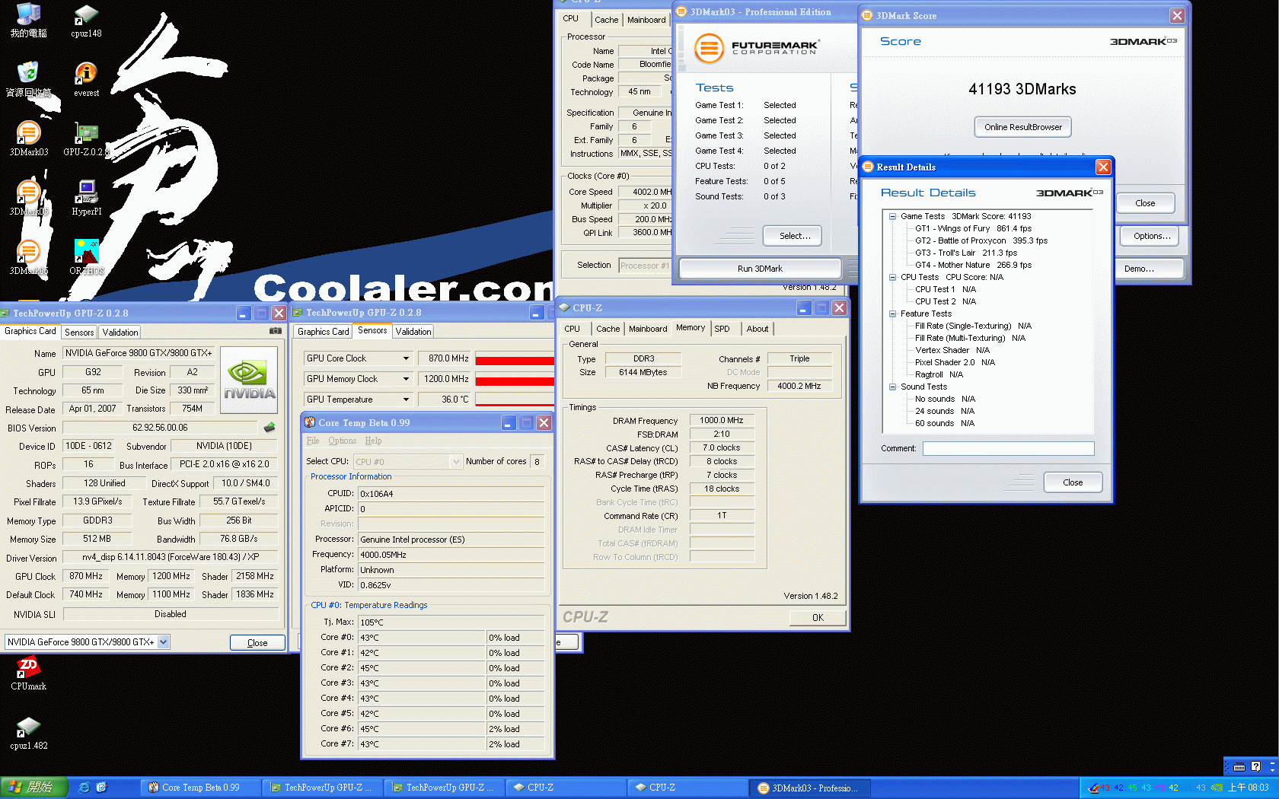The image size is (1279, 799).
Task: Click the Close button in 3DMark Score window
Action: [x=1145, y=203]
